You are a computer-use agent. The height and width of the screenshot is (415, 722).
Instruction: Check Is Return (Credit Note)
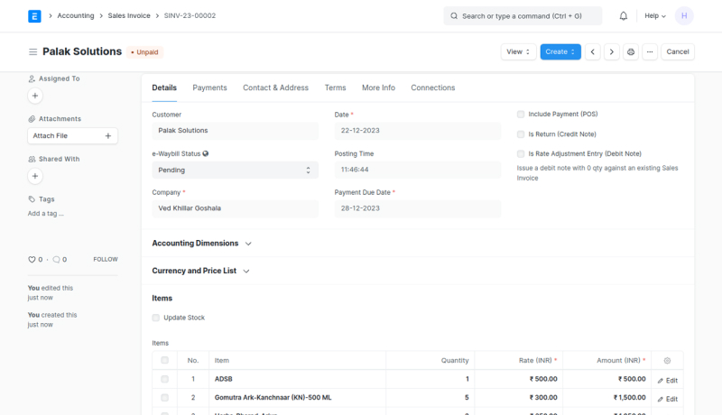[521, 134]
